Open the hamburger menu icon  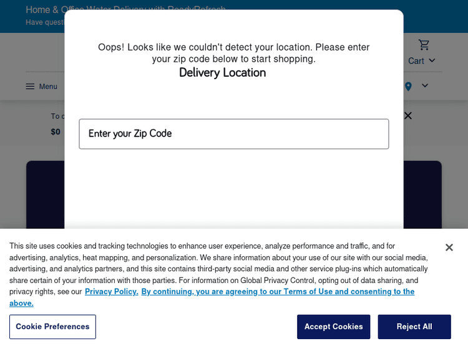point(30,86)
